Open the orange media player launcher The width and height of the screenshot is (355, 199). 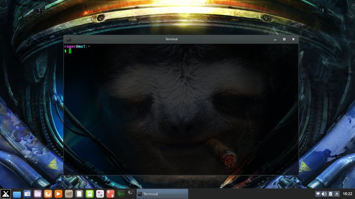click(x=58, y=194)
